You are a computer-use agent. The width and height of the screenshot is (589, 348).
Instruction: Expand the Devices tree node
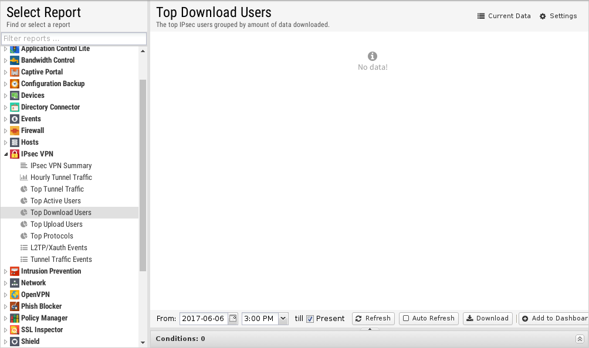[x=5, y=95]
